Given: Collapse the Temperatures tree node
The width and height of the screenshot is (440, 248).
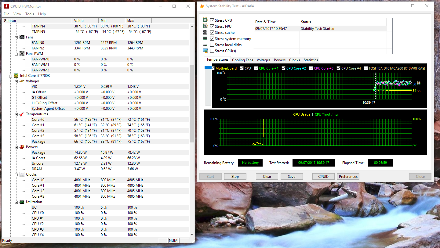Looking at the screenshot, I should click(16, 114).
